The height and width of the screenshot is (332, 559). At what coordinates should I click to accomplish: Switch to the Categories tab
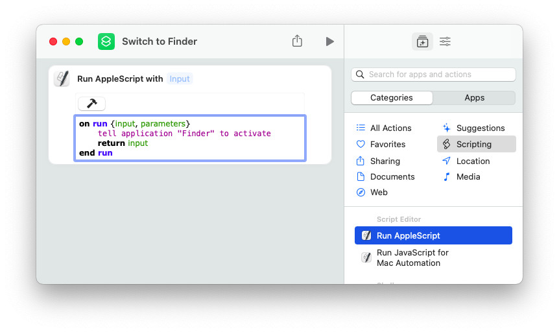click(x=392, y=98)
